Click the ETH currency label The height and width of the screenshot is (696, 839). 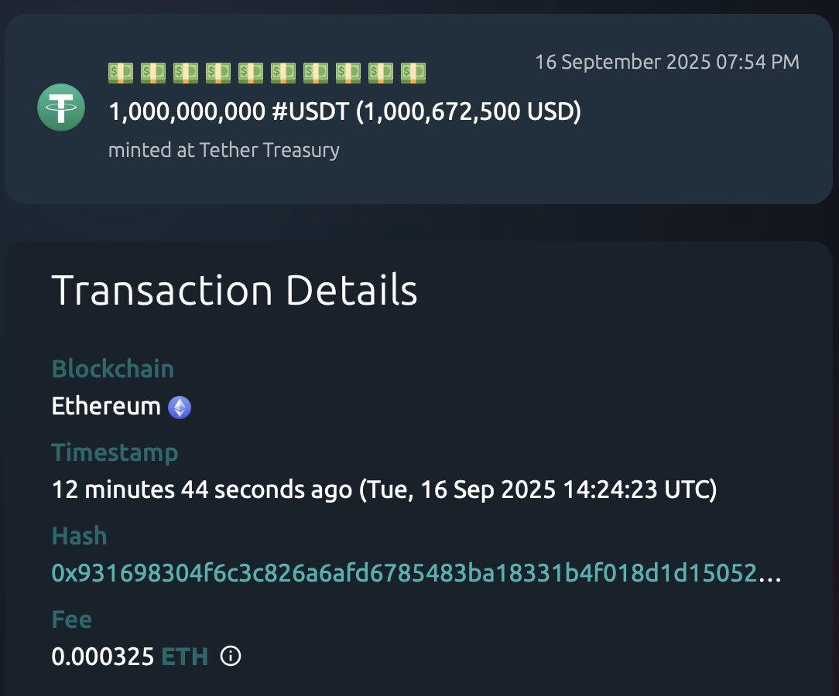pos(184,657)
